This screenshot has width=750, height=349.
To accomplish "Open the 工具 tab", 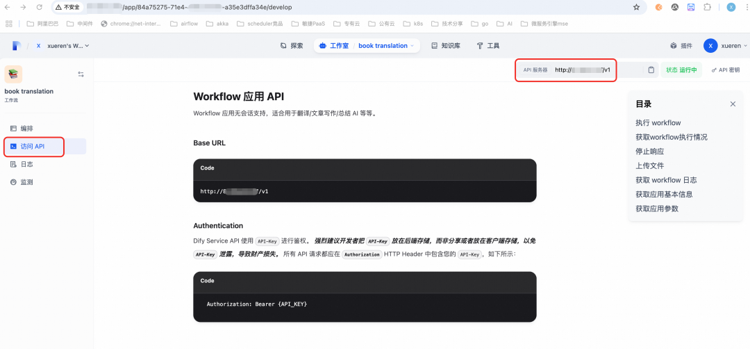I will [x=488, y=46].
